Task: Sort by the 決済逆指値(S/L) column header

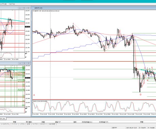Action: click(87, 122)
